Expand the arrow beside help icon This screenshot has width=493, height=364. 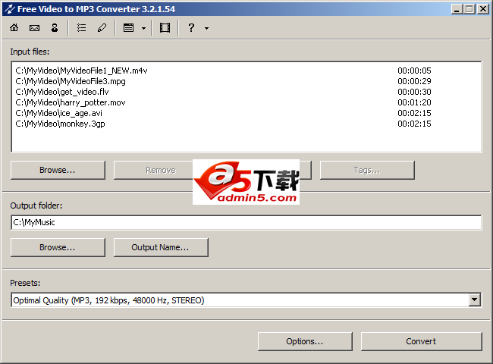(206, 28)
